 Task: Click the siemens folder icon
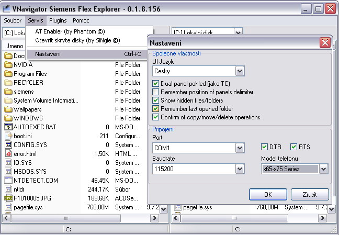(x=8, y=92)
